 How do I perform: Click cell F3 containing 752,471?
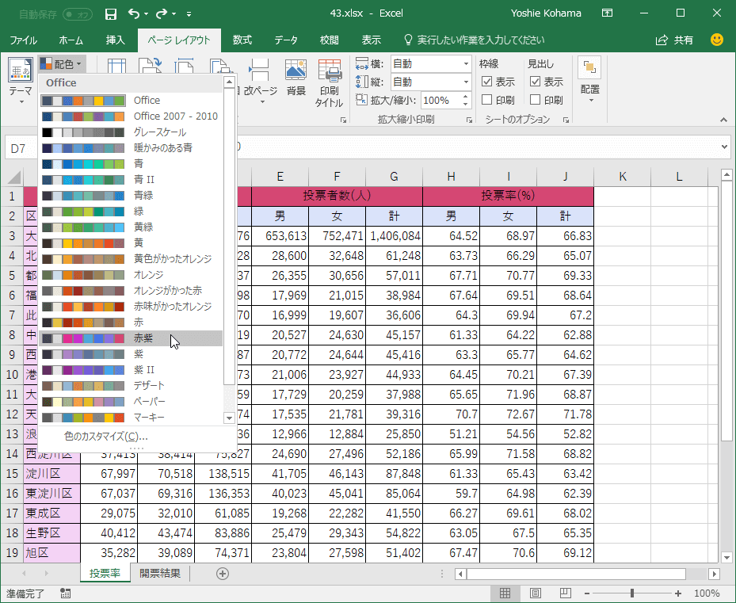(337, 236)
